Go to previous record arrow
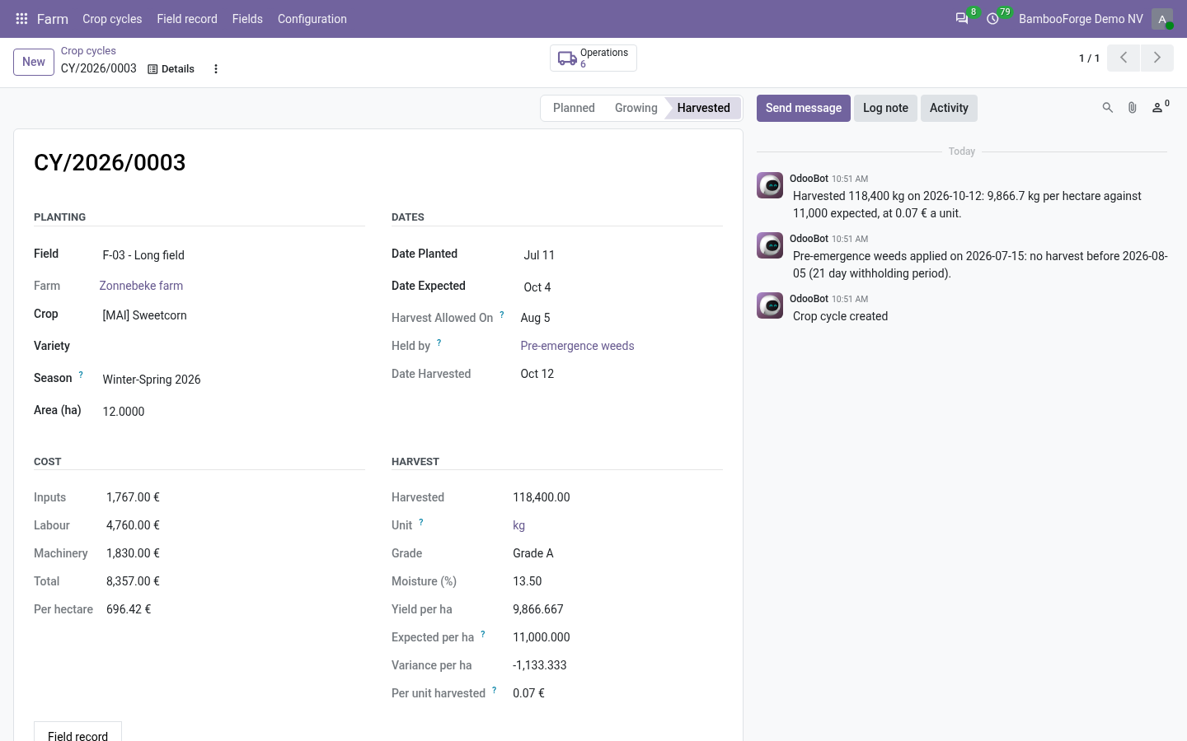The height and width of the screenshot is (741, 1187). pyautogui.click(x=1124, y=58)
